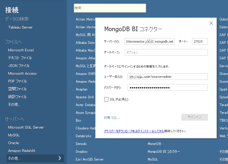Image resolution: width=228 pixels, height=164 pixels.
Task: Click the データベース optional field
Action: [x=166, y=52]
